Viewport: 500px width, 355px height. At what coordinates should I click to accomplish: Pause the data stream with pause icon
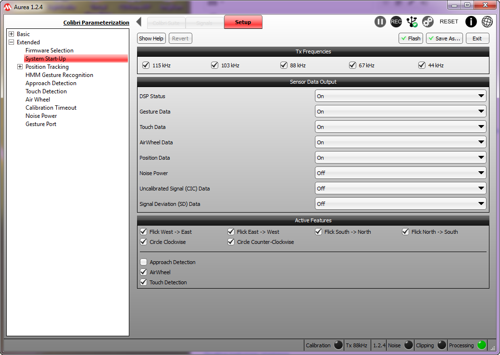pyautogui.click(x=380, y=22)
